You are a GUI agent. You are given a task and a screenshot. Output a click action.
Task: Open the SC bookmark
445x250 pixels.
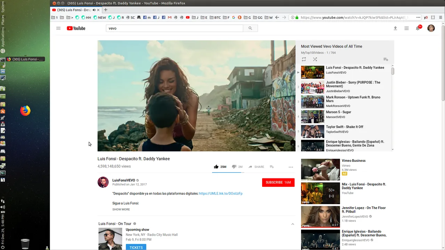click(130, 17)
